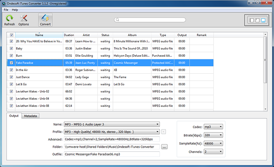Open the File menu
The width and height of the screenshot is (274, 167).
pos(6,10)
